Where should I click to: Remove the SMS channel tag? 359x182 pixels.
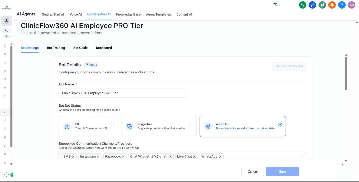tap(73, 156)
